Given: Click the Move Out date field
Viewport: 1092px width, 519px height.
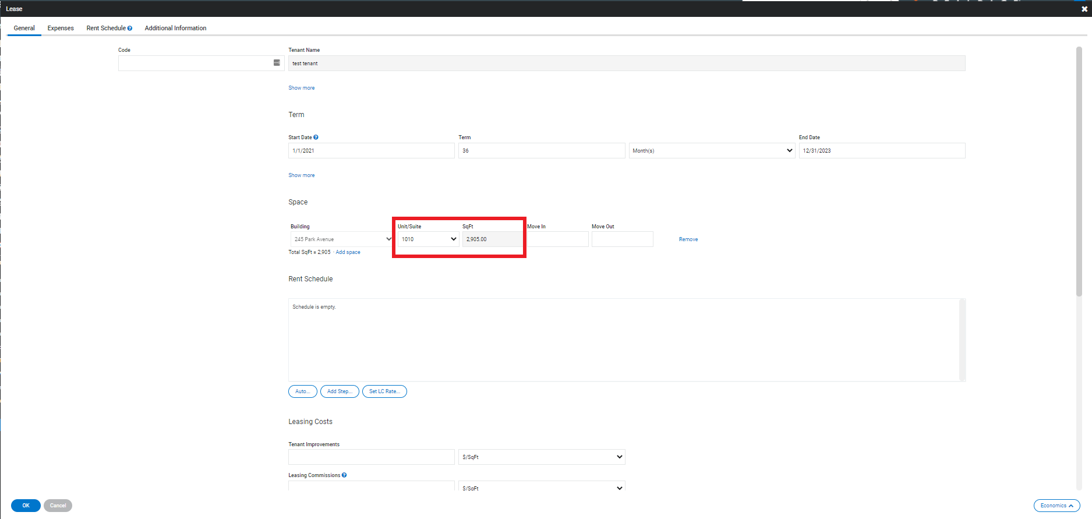Looking at the screenshot, I should 623,239.
